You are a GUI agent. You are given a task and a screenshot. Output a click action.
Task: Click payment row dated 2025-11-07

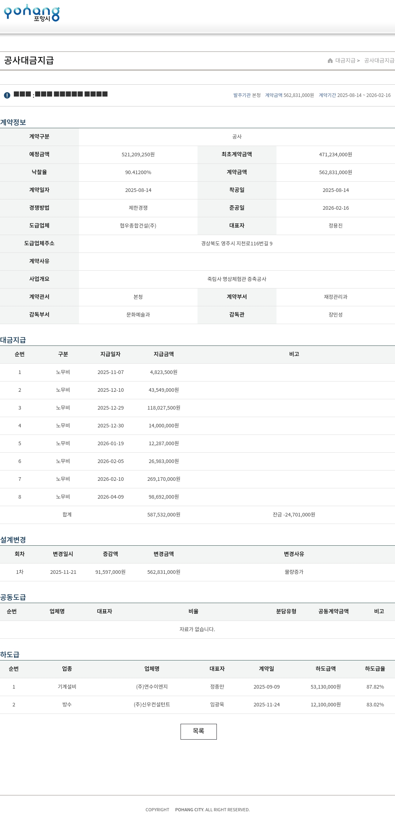tap(110, 372)
